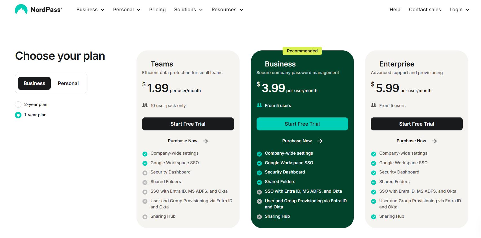
Task: Click the users icon next to 10 user pack only
Action: click(145, 105)
